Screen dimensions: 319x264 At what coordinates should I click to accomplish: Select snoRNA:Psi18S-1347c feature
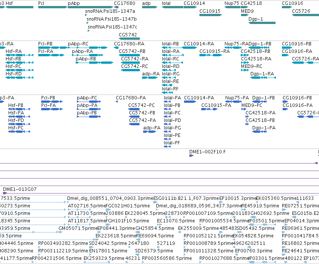(x=112, y=27)
